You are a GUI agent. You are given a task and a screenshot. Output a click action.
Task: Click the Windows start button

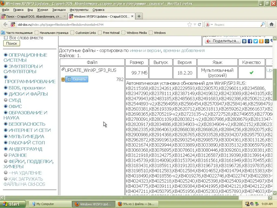point(13,204)
